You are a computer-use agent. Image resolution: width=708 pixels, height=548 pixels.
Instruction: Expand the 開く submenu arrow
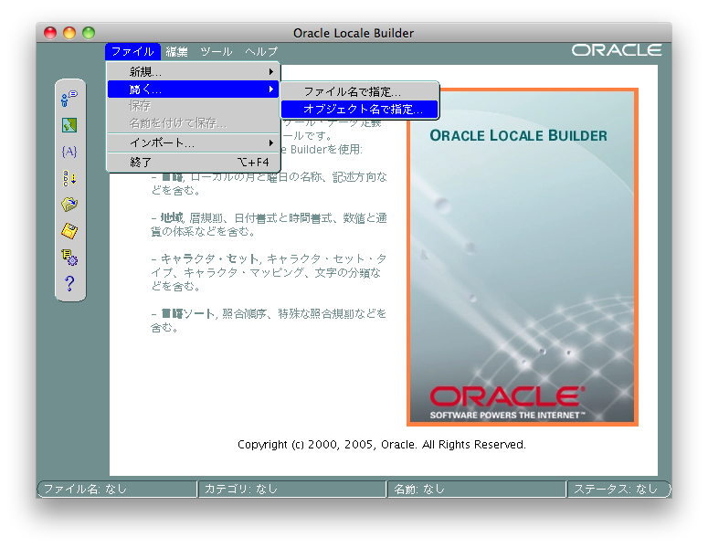271,90
